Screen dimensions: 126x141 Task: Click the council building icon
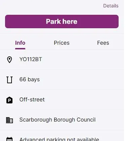coord(9,120)
